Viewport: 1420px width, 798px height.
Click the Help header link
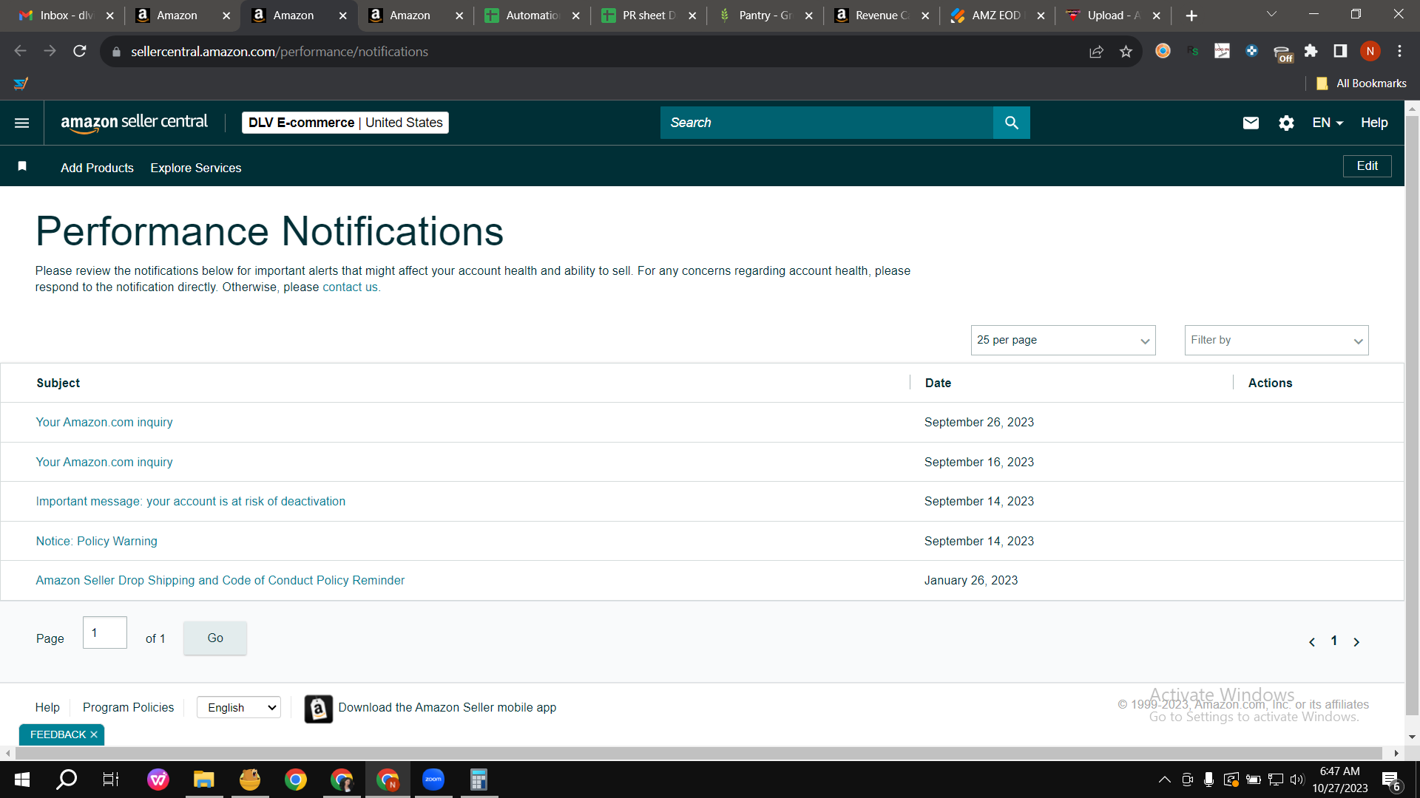(1374, 123)
